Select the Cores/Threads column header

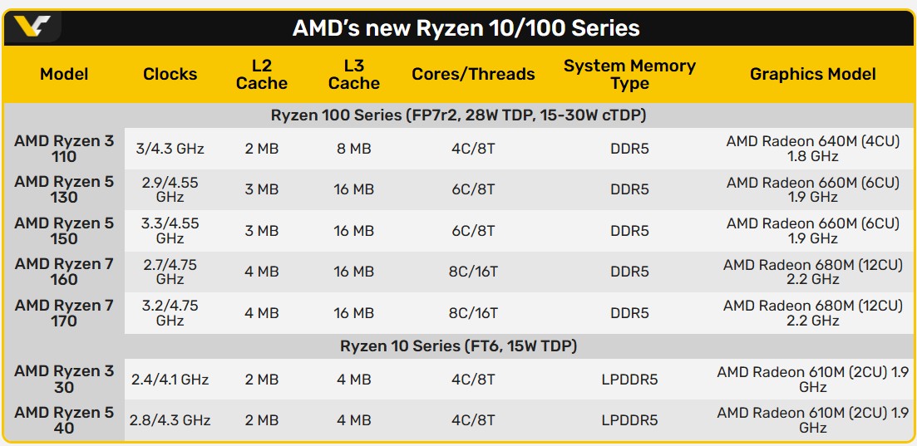point(473,74)
